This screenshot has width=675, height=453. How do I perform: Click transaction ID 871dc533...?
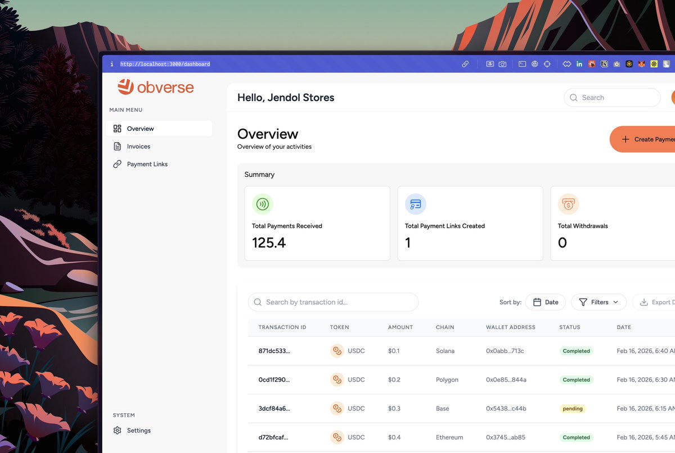274,351
